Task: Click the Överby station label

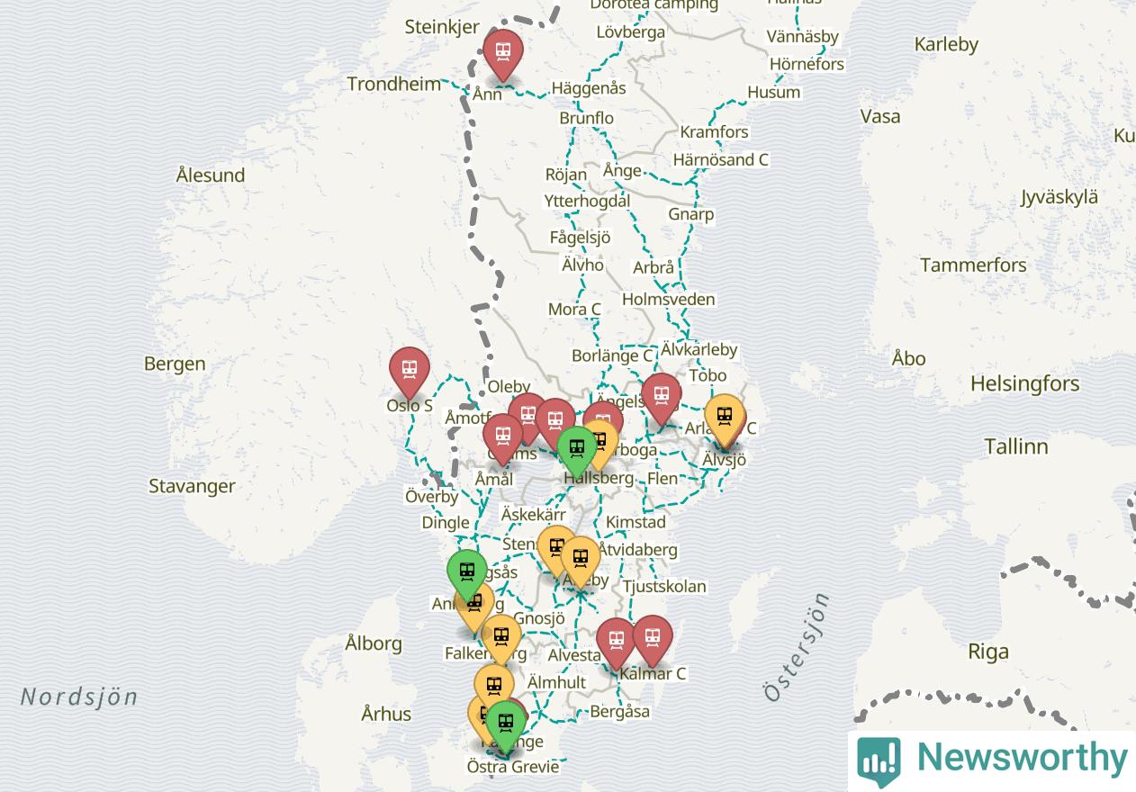Action: pos(431,496)
